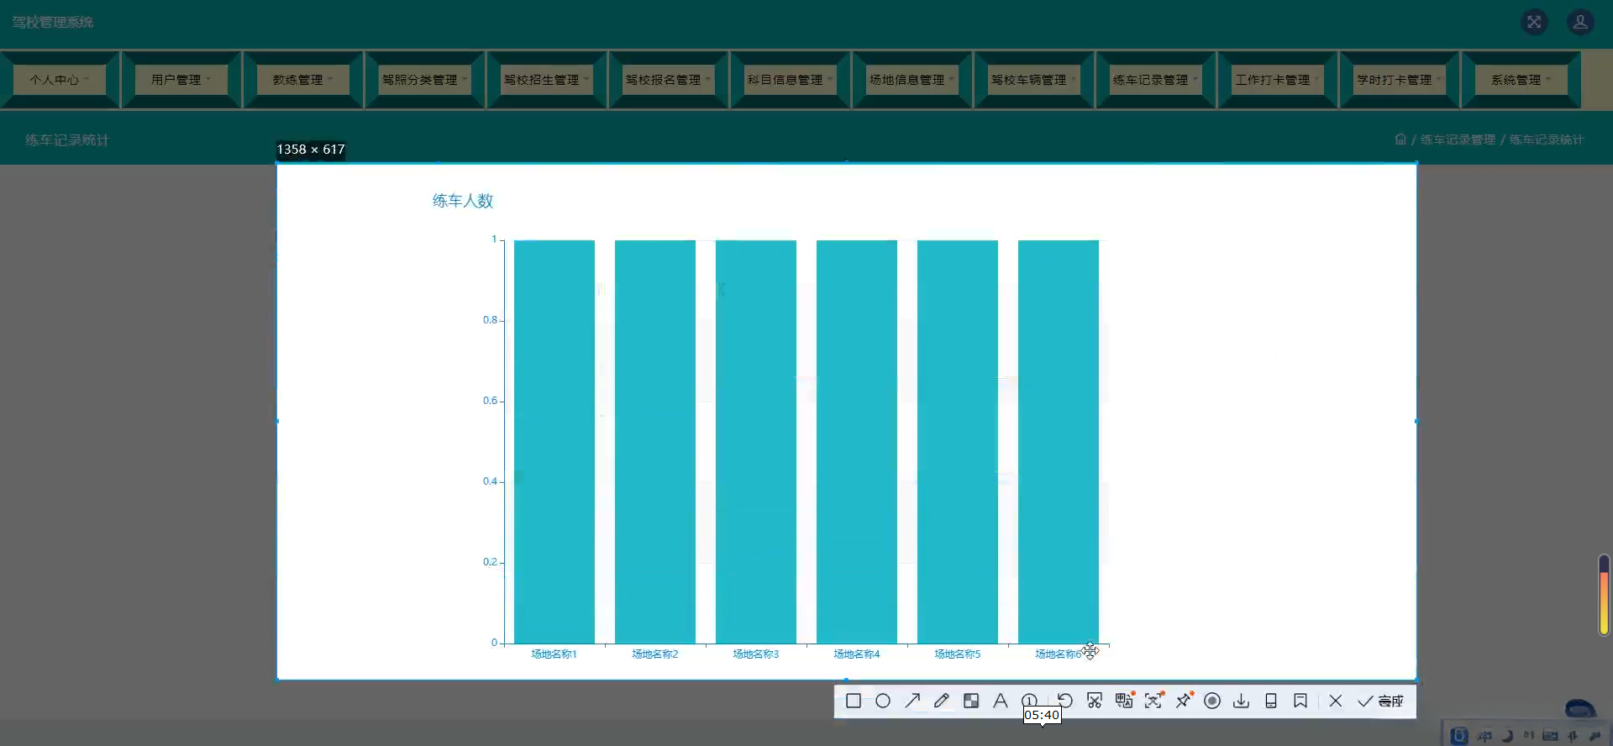Open the 个人中心 dropdown menu
The height and width of the screenshot is (746, 1613).
click(60, 80)
